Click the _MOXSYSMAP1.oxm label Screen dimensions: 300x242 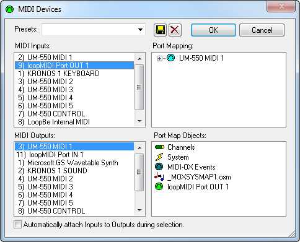click(199, 177)
